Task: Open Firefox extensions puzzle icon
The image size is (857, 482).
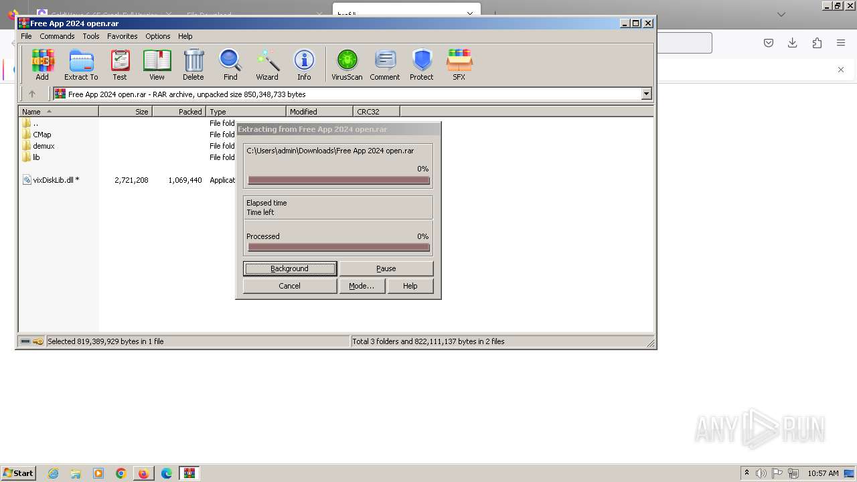Action: pyautogui.click(x=817, y=43)
